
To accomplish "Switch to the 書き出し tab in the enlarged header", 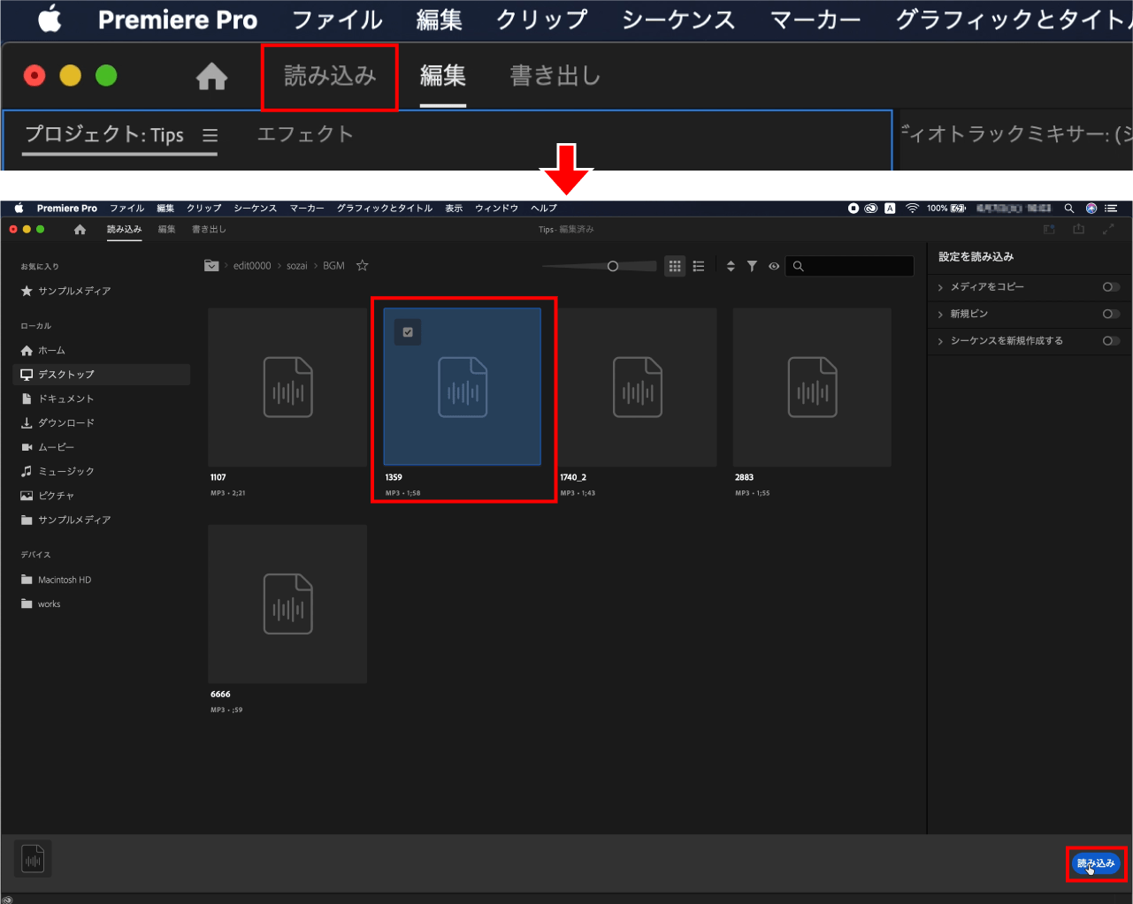I will coord(555,77).
